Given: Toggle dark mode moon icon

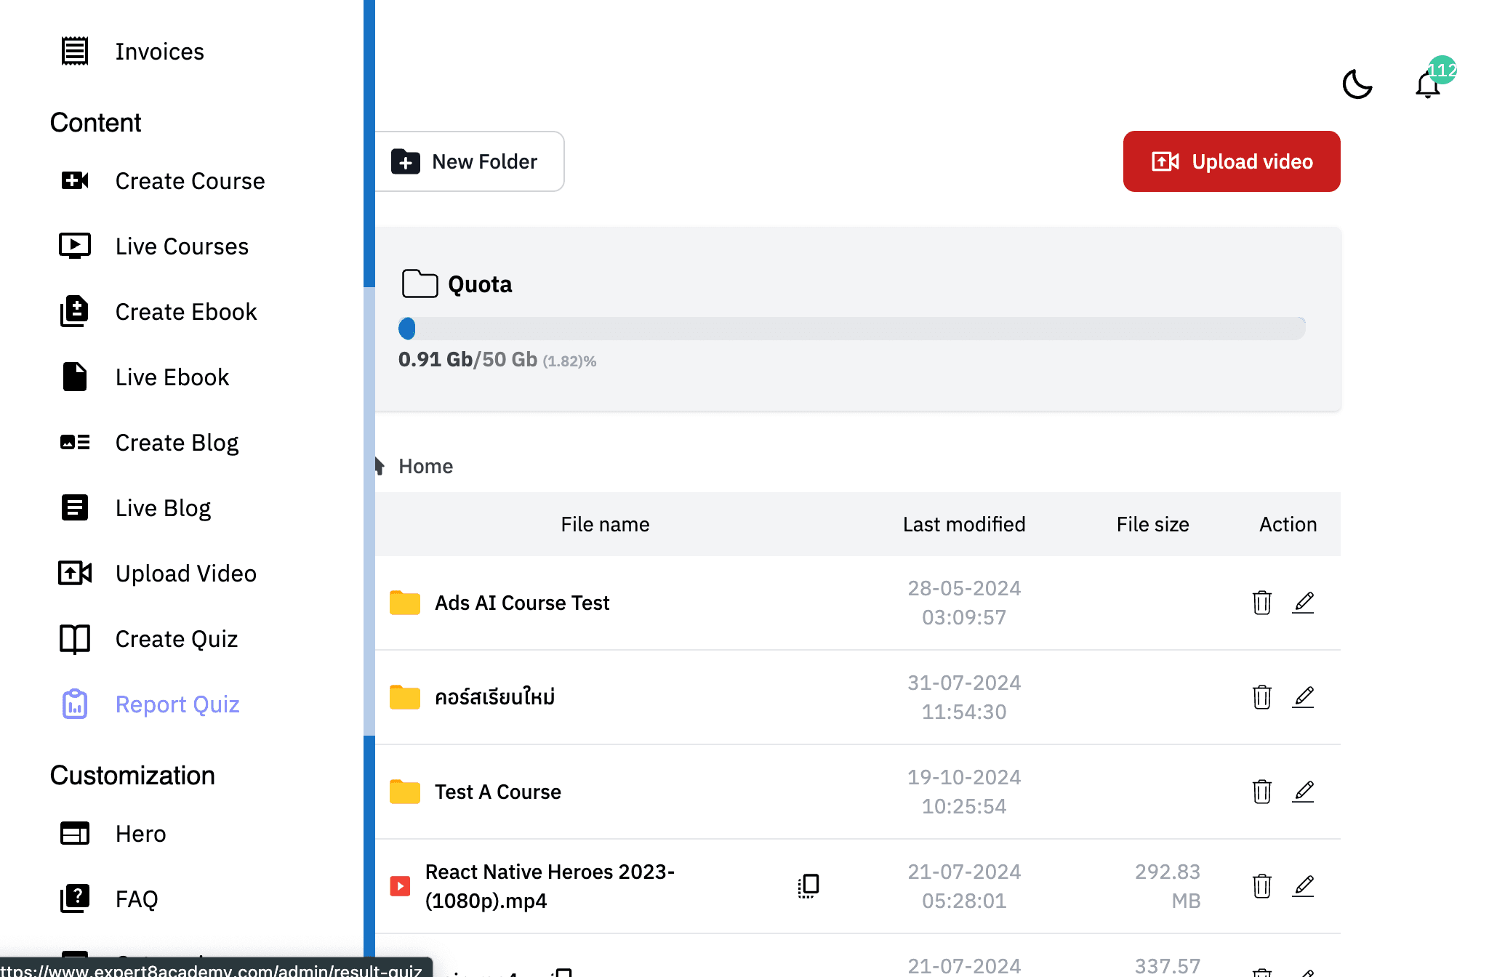Looking at the screenshot, I should click(x=1357, y=84).
